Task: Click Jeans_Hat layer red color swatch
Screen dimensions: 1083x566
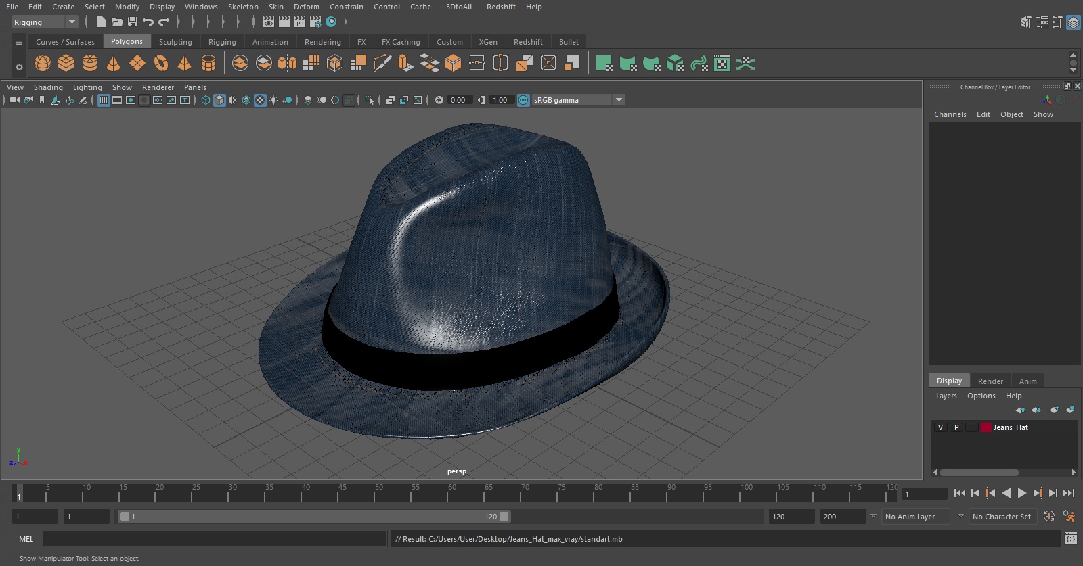Action: click(986, 427)
